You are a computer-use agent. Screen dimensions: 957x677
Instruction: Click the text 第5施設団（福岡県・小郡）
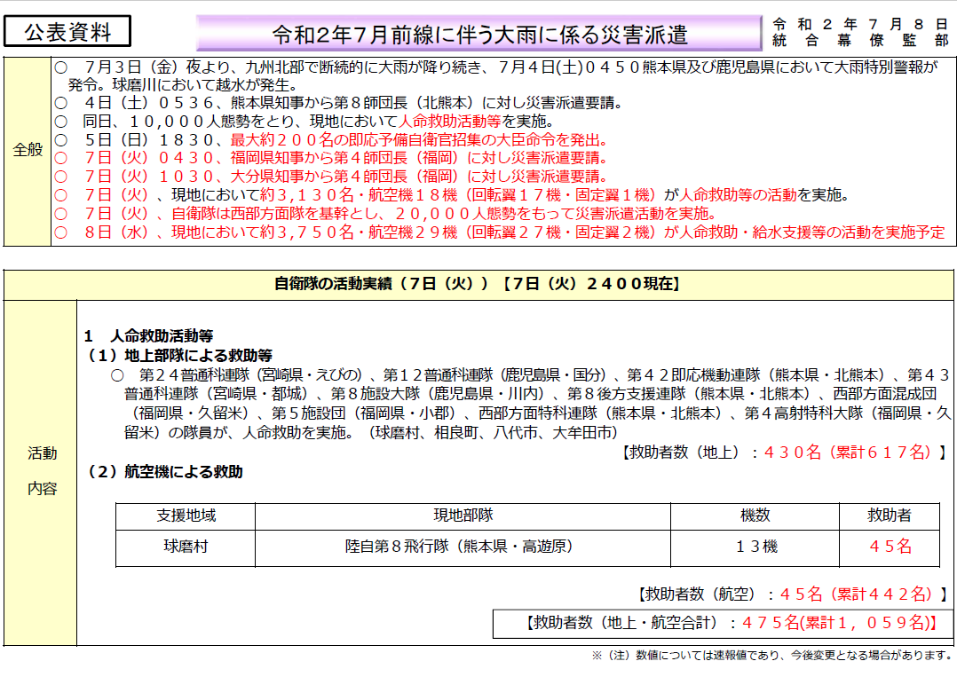363,413
